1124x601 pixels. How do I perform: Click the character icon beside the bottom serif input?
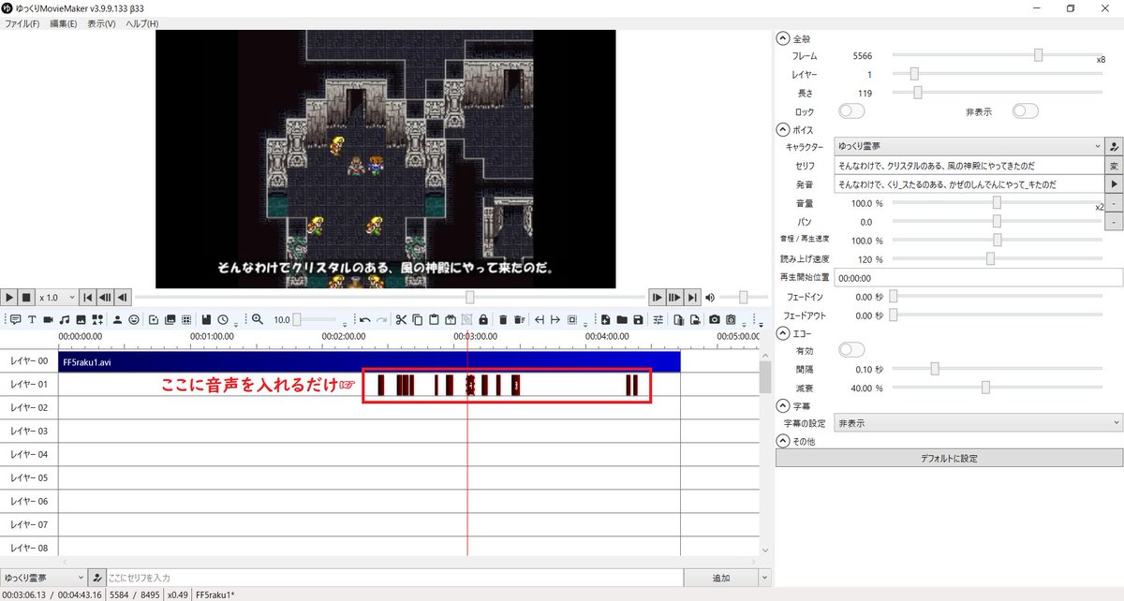[x=97, y=578]
